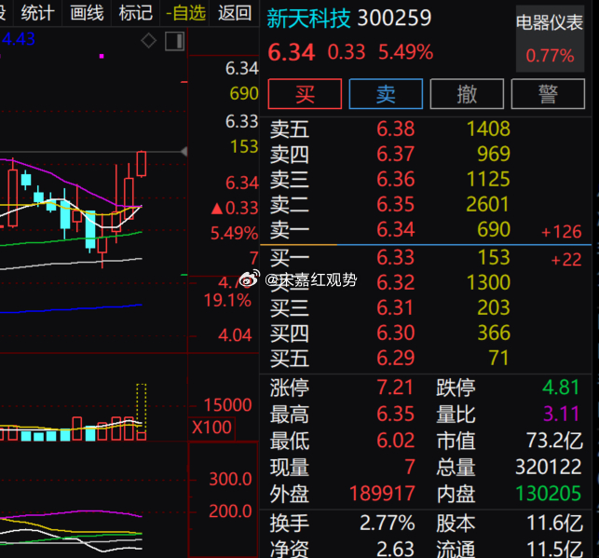Open the 统计 menu

[37, 13]
